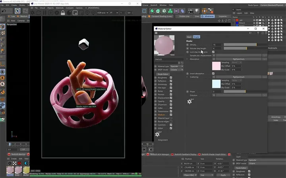Toggle the Lock step length pins checkbox
This screenshot has width=286, height=178.
[213, 52]
